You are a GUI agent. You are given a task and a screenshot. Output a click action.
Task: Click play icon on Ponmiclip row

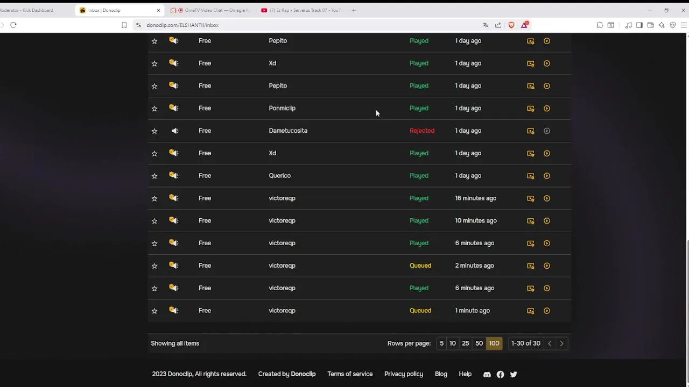(547, 109)
